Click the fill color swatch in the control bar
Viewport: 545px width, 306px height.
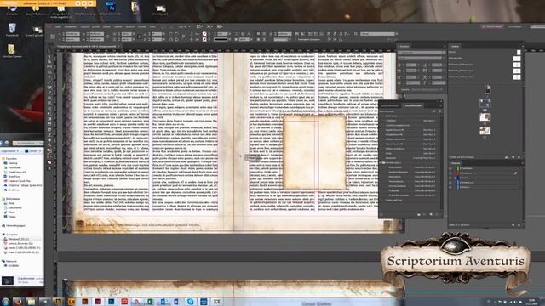tap(204, 34)
